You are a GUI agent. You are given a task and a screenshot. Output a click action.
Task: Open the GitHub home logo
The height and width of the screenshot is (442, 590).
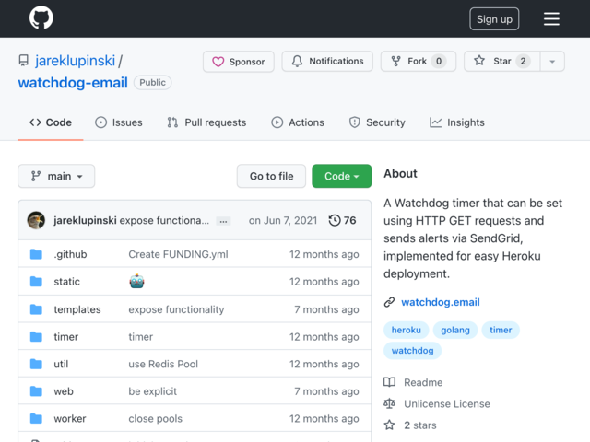point(41,17)
